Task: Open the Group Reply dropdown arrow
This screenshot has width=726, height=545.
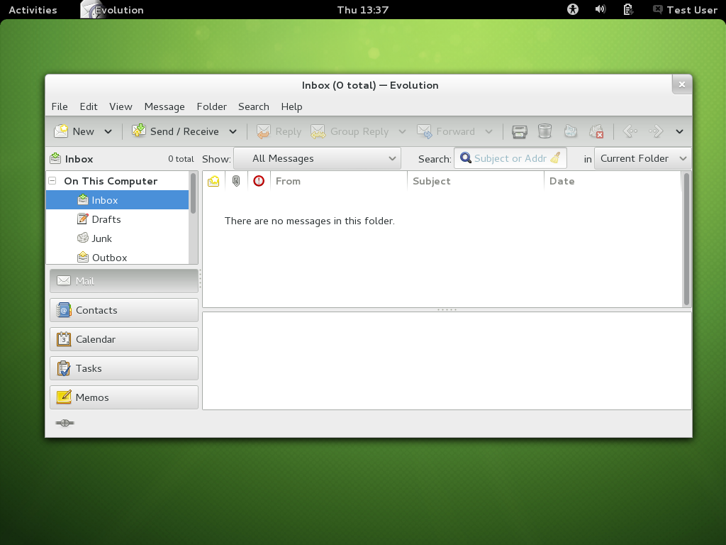Action: [402, 131]
